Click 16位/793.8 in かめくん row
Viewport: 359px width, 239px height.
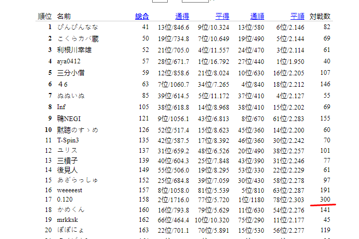(174, 210)
